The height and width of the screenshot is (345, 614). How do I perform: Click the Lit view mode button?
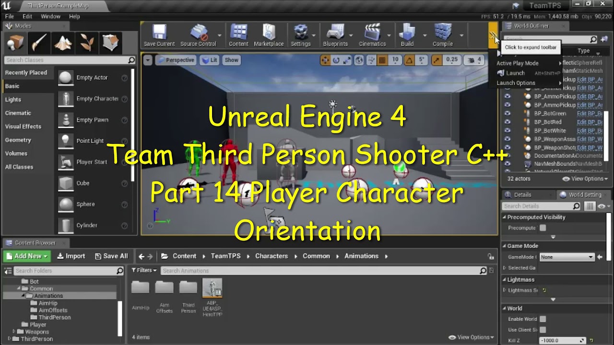pyautogui.click(x=209, y=60)
